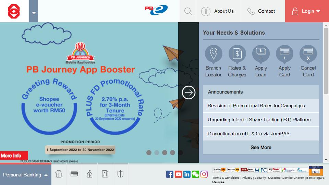The width and height of the screenshot is (329, 185).
Task: Open Upgrading Internet Share Trading announcement
Action: click(261, 120)
